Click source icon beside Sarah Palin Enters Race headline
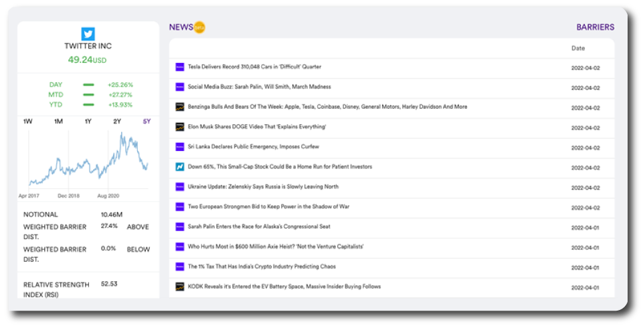 [x=179, y=226]
